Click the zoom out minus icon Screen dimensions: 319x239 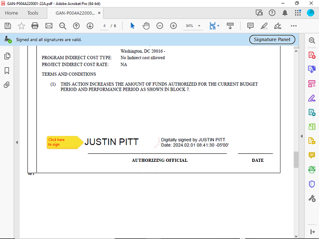click(159, 25)
